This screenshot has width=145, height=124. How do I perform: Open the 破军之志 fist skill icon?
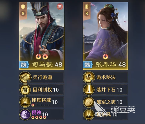(89, 102)
